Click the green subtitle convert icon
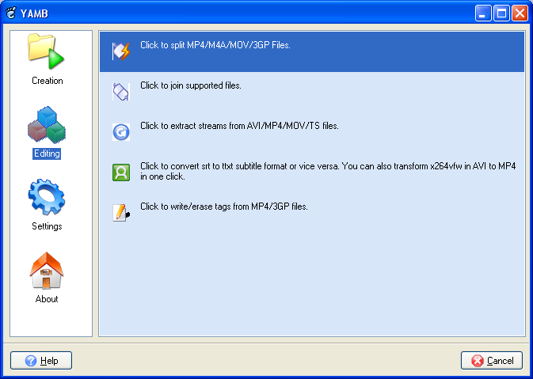533x379 pixels. [x=120, y=172]
